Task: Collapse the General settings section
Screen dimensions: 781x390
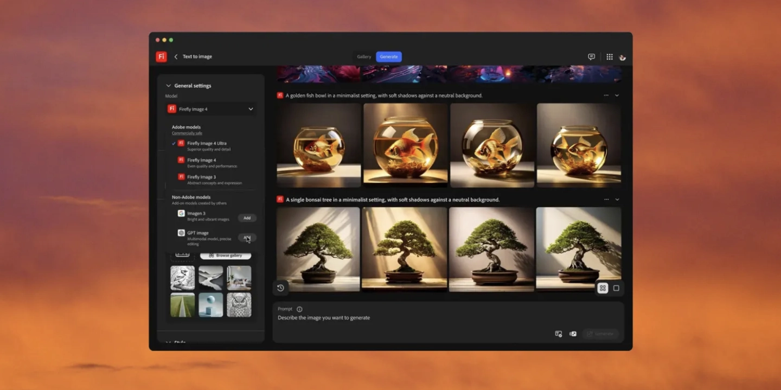Action: click(x=168, y=86)
